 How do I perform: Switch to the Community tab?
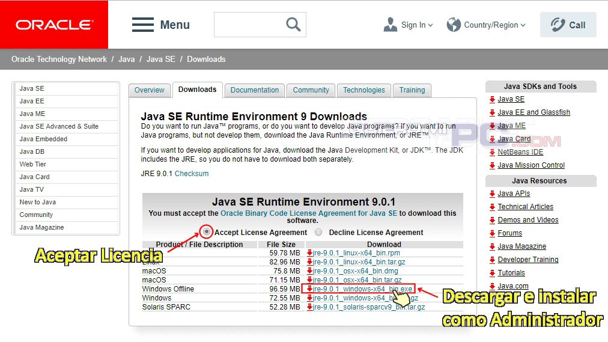pos(311,90)
